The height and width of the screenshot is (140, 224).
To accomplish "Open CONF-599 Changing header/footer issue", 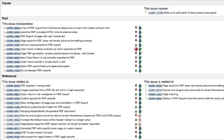I will coord(13,111).
